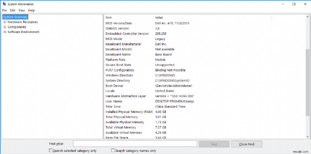Image resolution: width=311 pixels, height=154 pixels.
Task: Enable Search category names only checkbox
Action: click(113, 150)
